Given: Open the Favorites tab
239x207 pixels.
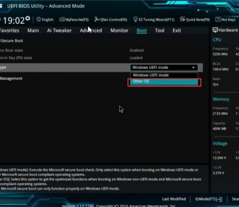Looking at the screenshot, I should tap(9, 30).
